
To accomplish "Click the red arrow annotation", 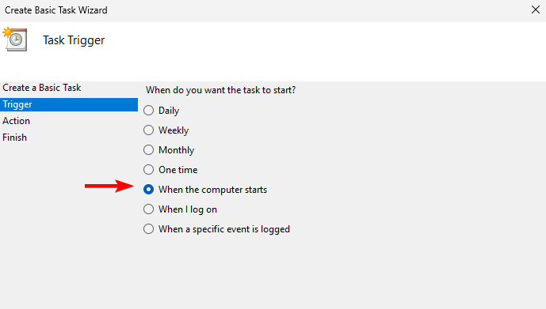I will tap(109, 186).
